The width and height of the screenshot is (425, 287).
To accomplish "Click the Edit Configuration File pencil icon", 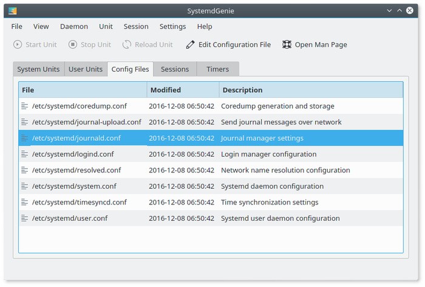I will coord(191,44).
